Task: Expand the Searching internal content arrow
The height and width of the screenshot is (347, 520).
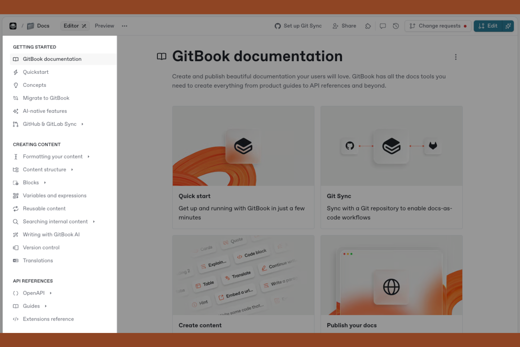Action: (x=94, y=222)
